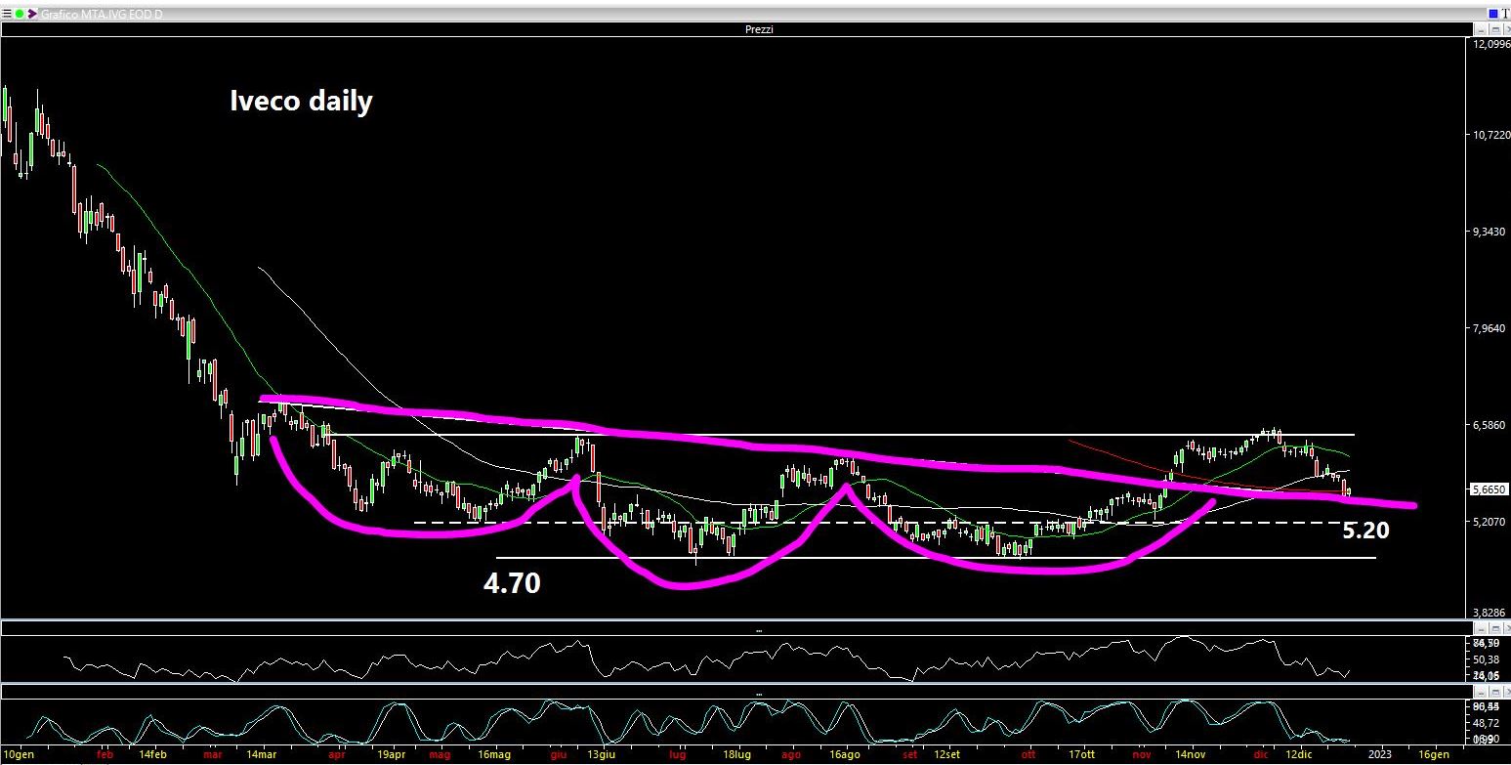This screenshot has width=1511, height=765.
Task: Minimize the Prezzi price pane
Action: click(x=1481, y=29)
